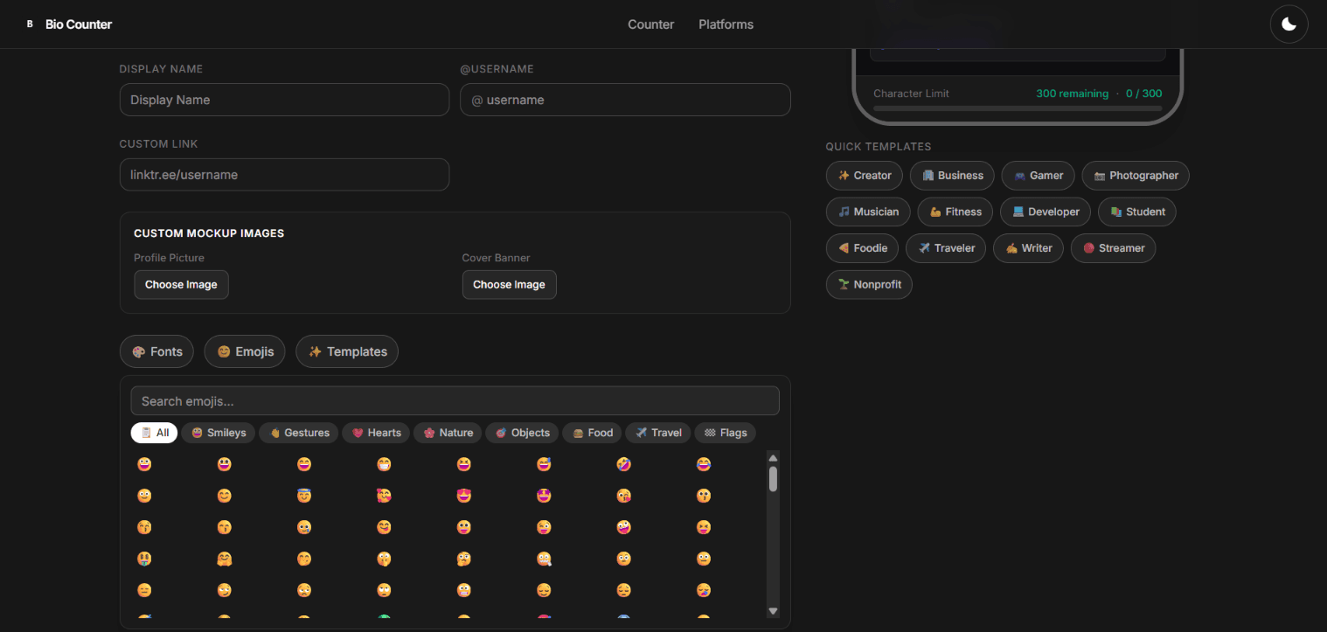Filter emojis by Nature

[448, 433]
